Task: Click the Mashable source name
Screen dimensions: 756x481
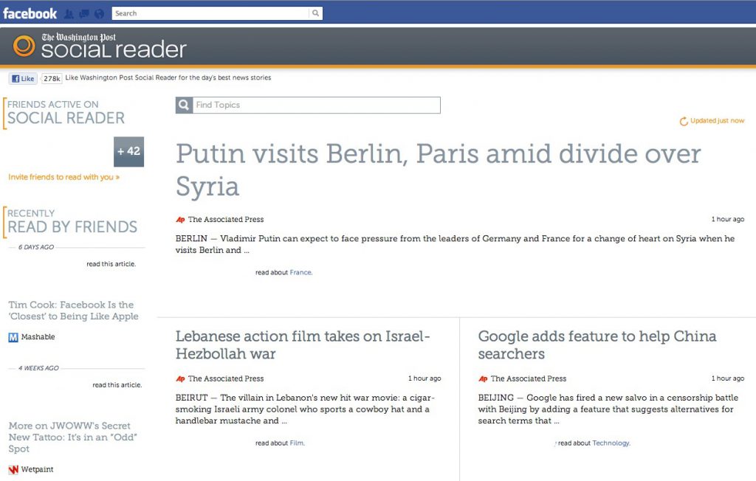Action: 38,337
